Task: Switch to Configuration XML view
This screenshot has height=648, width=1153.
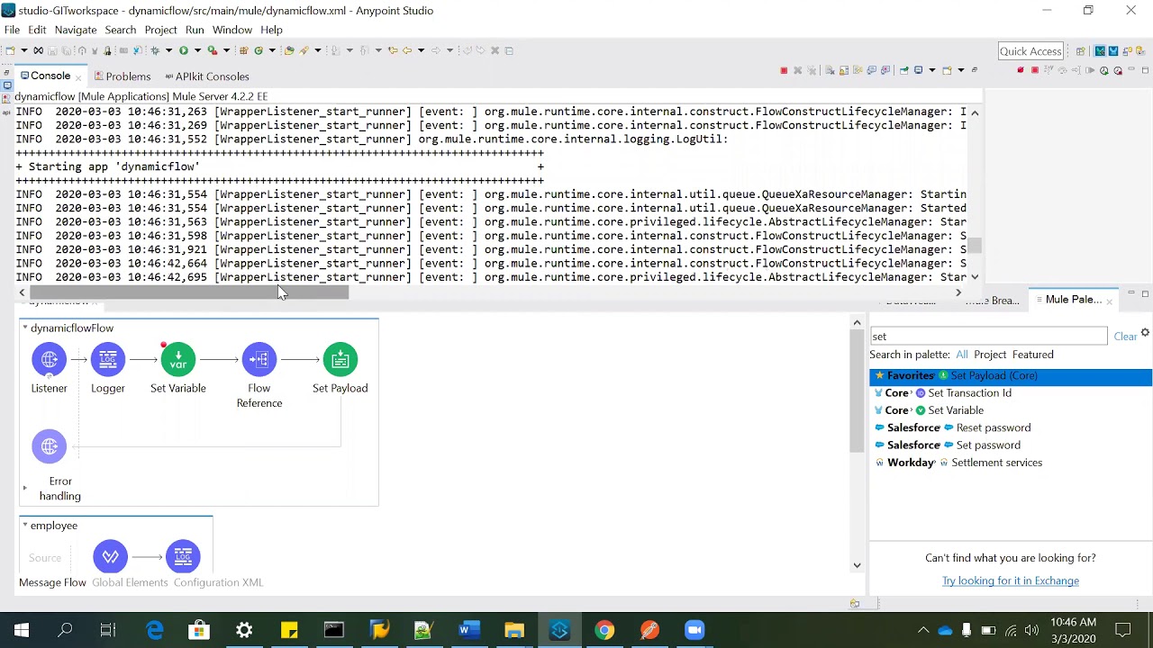Action: 218,582
